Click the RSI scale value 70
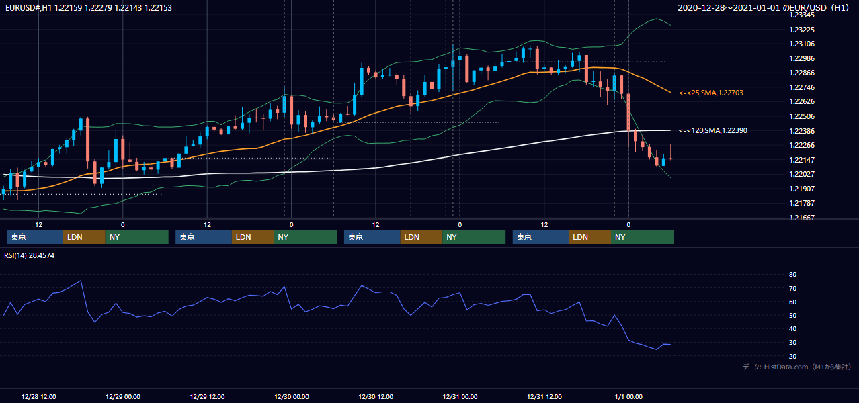859x403 pixels. click(792, 288)
